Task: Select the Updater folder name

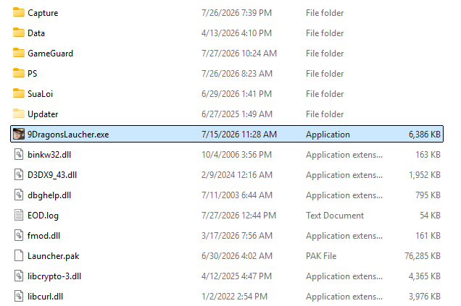Action: pos(43,114)
